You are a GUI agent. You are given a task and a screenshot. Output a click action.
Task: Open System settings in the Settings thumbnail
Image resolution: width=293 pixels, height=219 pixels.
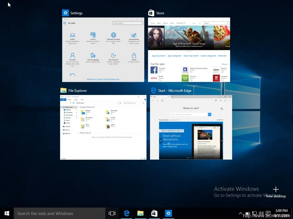coord(72,35)
